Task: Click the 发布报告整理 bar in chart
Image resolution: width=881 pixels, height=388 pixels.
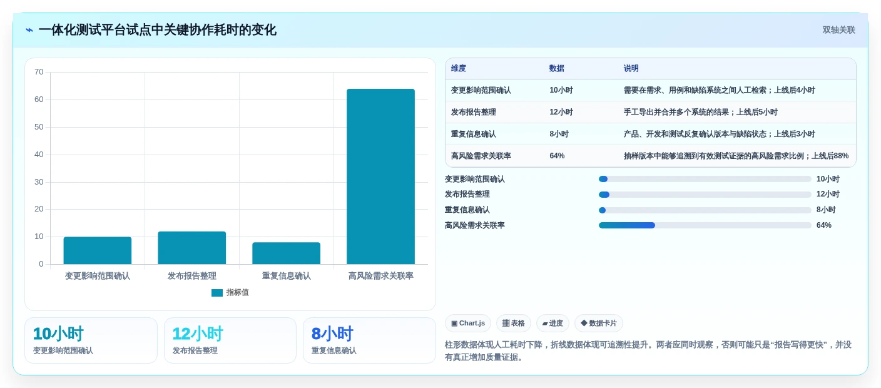Action: click(x=192, y=248)
